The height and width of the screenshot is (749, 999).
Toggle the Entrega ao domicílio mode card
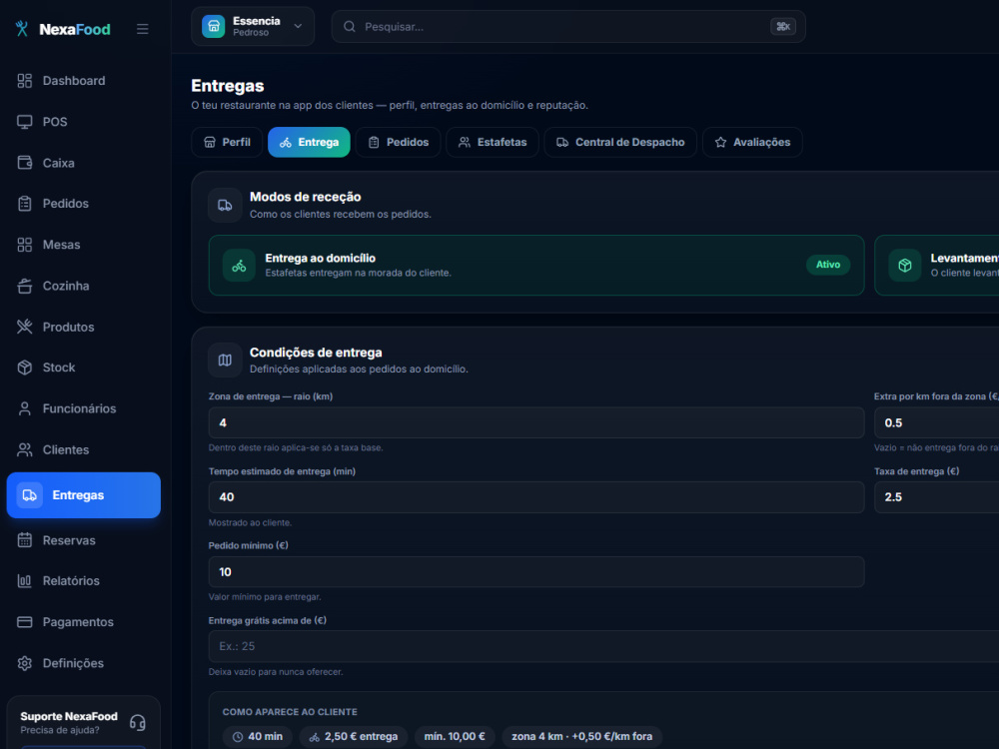tap(536, 265)
